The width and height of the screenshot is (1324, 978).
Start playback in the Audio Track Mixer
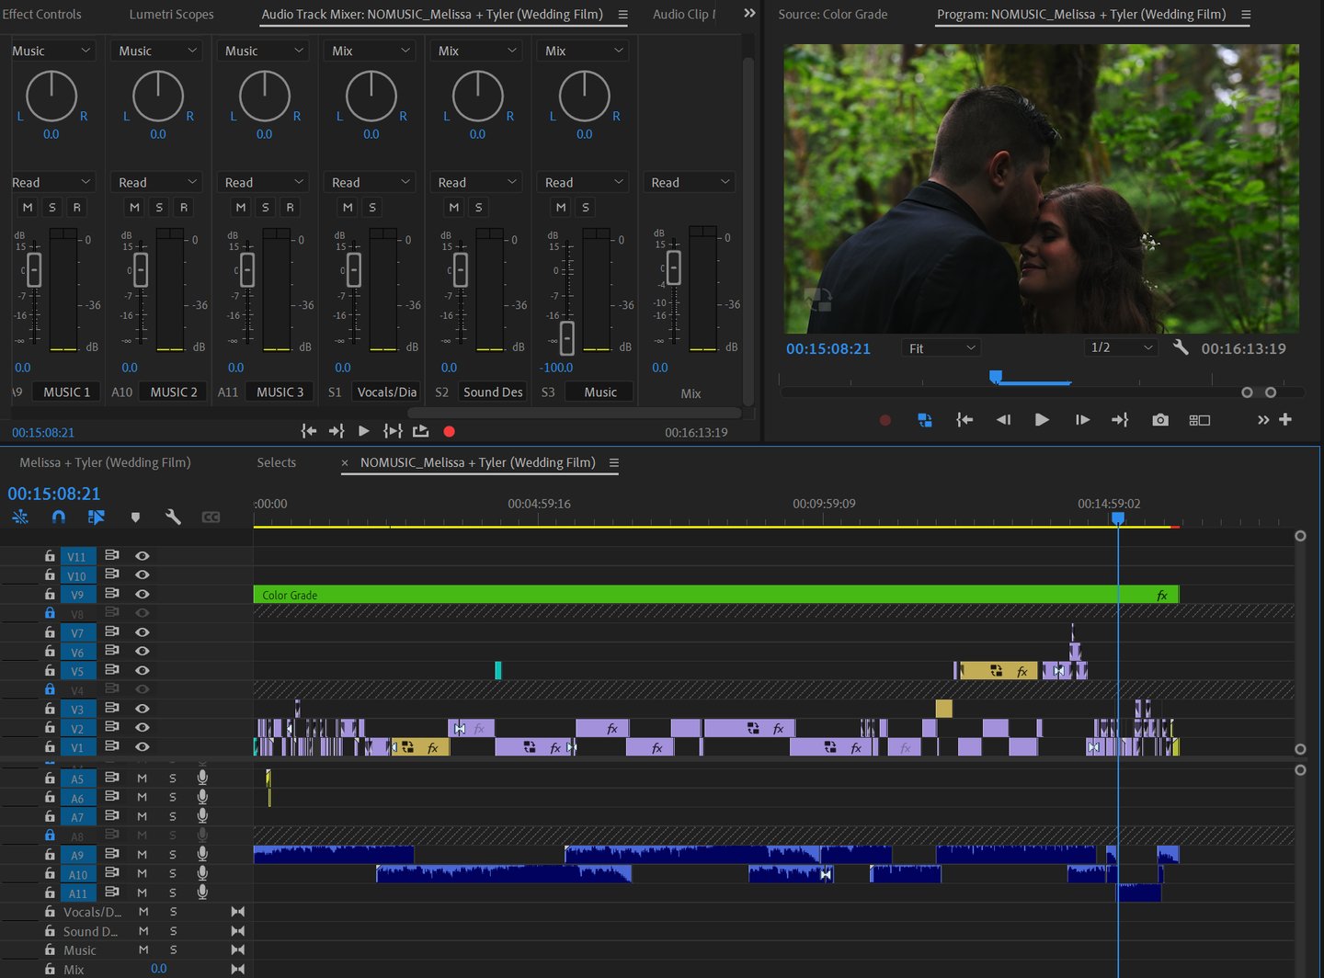[x=364, y=431]
